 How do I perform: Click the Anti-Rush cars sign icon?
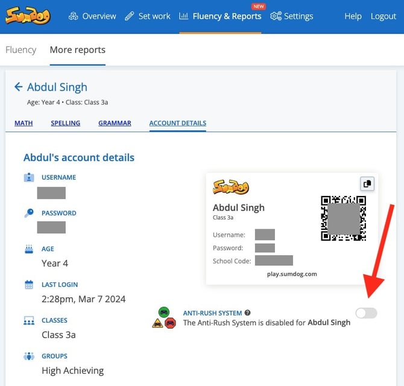pyautogui.click(x=164, y=318)
